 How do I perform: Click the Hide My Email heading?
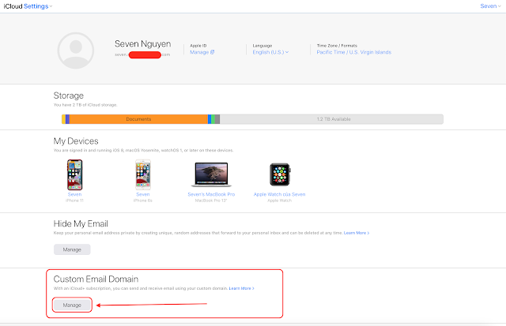coord(81,224)
